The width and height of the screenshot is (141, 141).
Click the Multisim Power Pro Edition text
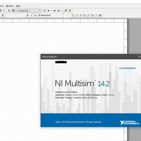pyautogui.click(x=66, y=92)
